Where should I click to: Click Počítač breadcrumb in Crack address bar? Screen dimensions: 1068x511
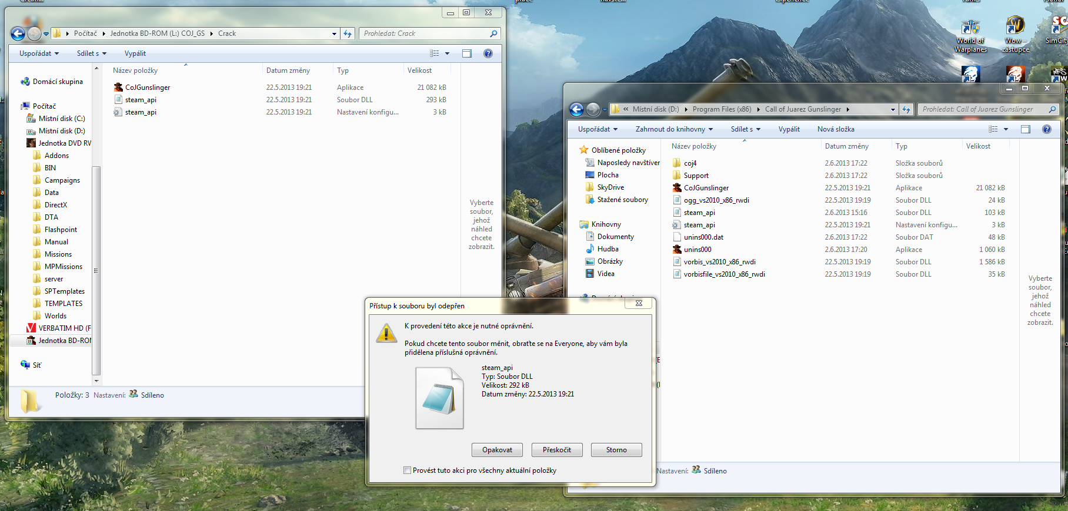point(85,33)
